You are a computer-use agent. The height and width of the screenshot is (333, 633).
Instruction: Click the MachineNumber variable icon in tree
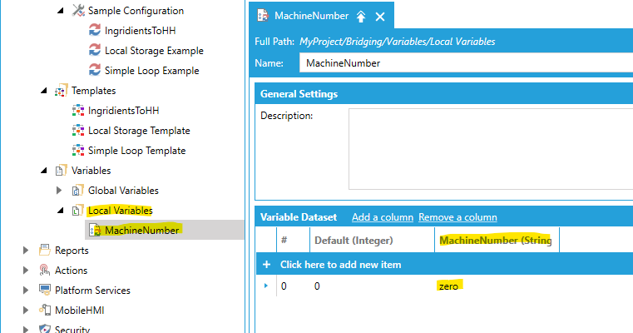pos(95,230)
